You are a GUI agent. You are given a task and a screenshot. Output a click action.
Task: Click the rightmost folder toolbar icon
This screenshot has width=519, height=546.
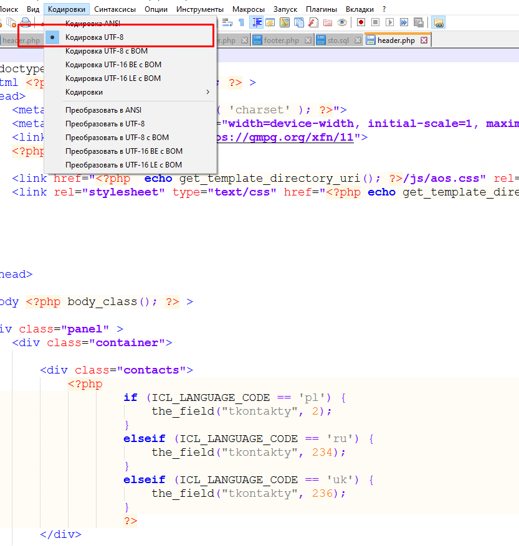pos(439,22)
